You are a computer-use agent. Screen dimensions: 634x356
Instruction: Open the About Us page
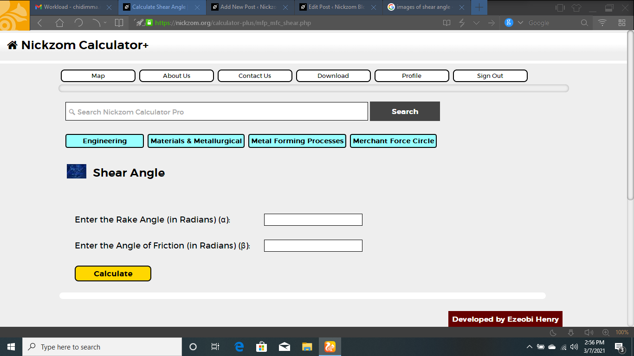click(x=176, y=76)
